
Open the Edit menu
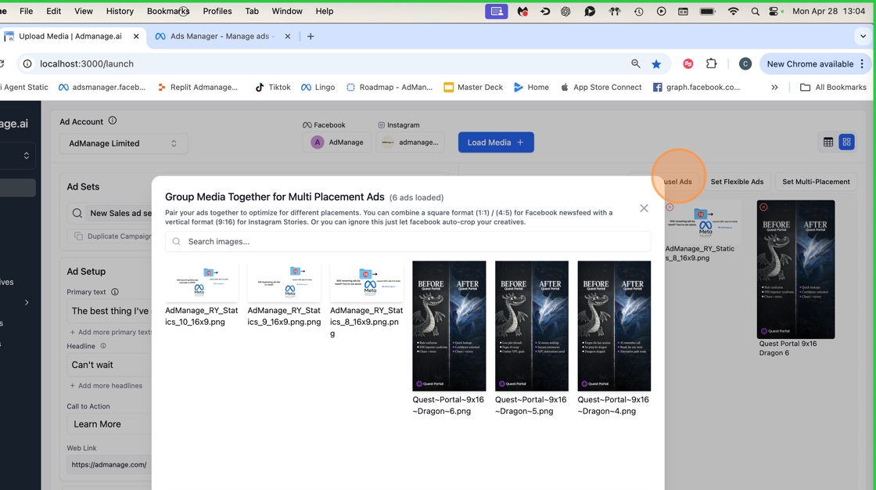coord(54,11)
